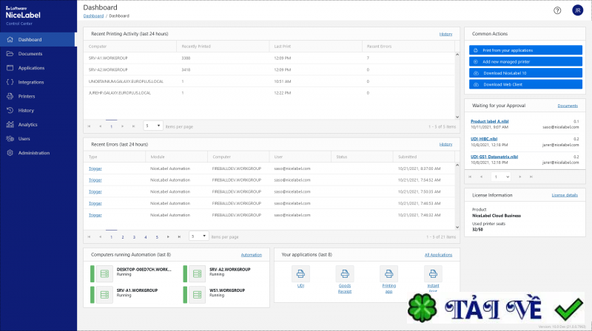Click the first Trigger error link
The width and height of the screenshot is (592, 331).
(95, 168)
